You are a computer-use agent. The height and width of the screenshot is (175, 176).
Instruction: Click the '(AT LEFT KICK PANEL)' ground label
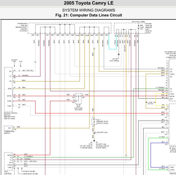pos(114,60)
